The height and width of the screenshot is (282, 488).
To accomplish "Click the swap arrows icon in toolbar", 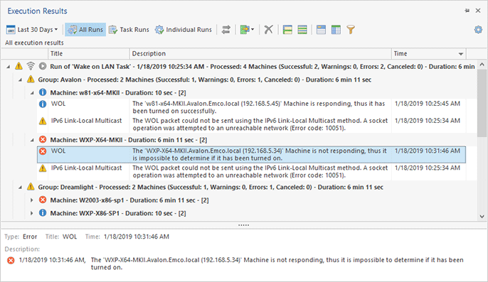I will (226, 30).
